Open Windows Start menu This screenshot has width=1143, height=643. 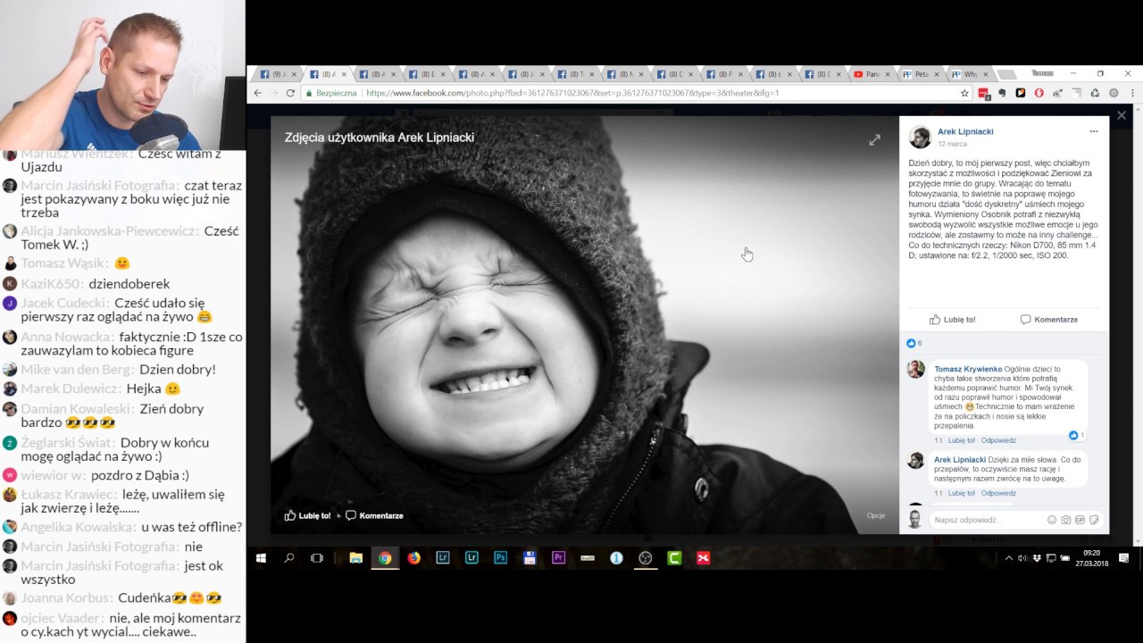[261, 558]
